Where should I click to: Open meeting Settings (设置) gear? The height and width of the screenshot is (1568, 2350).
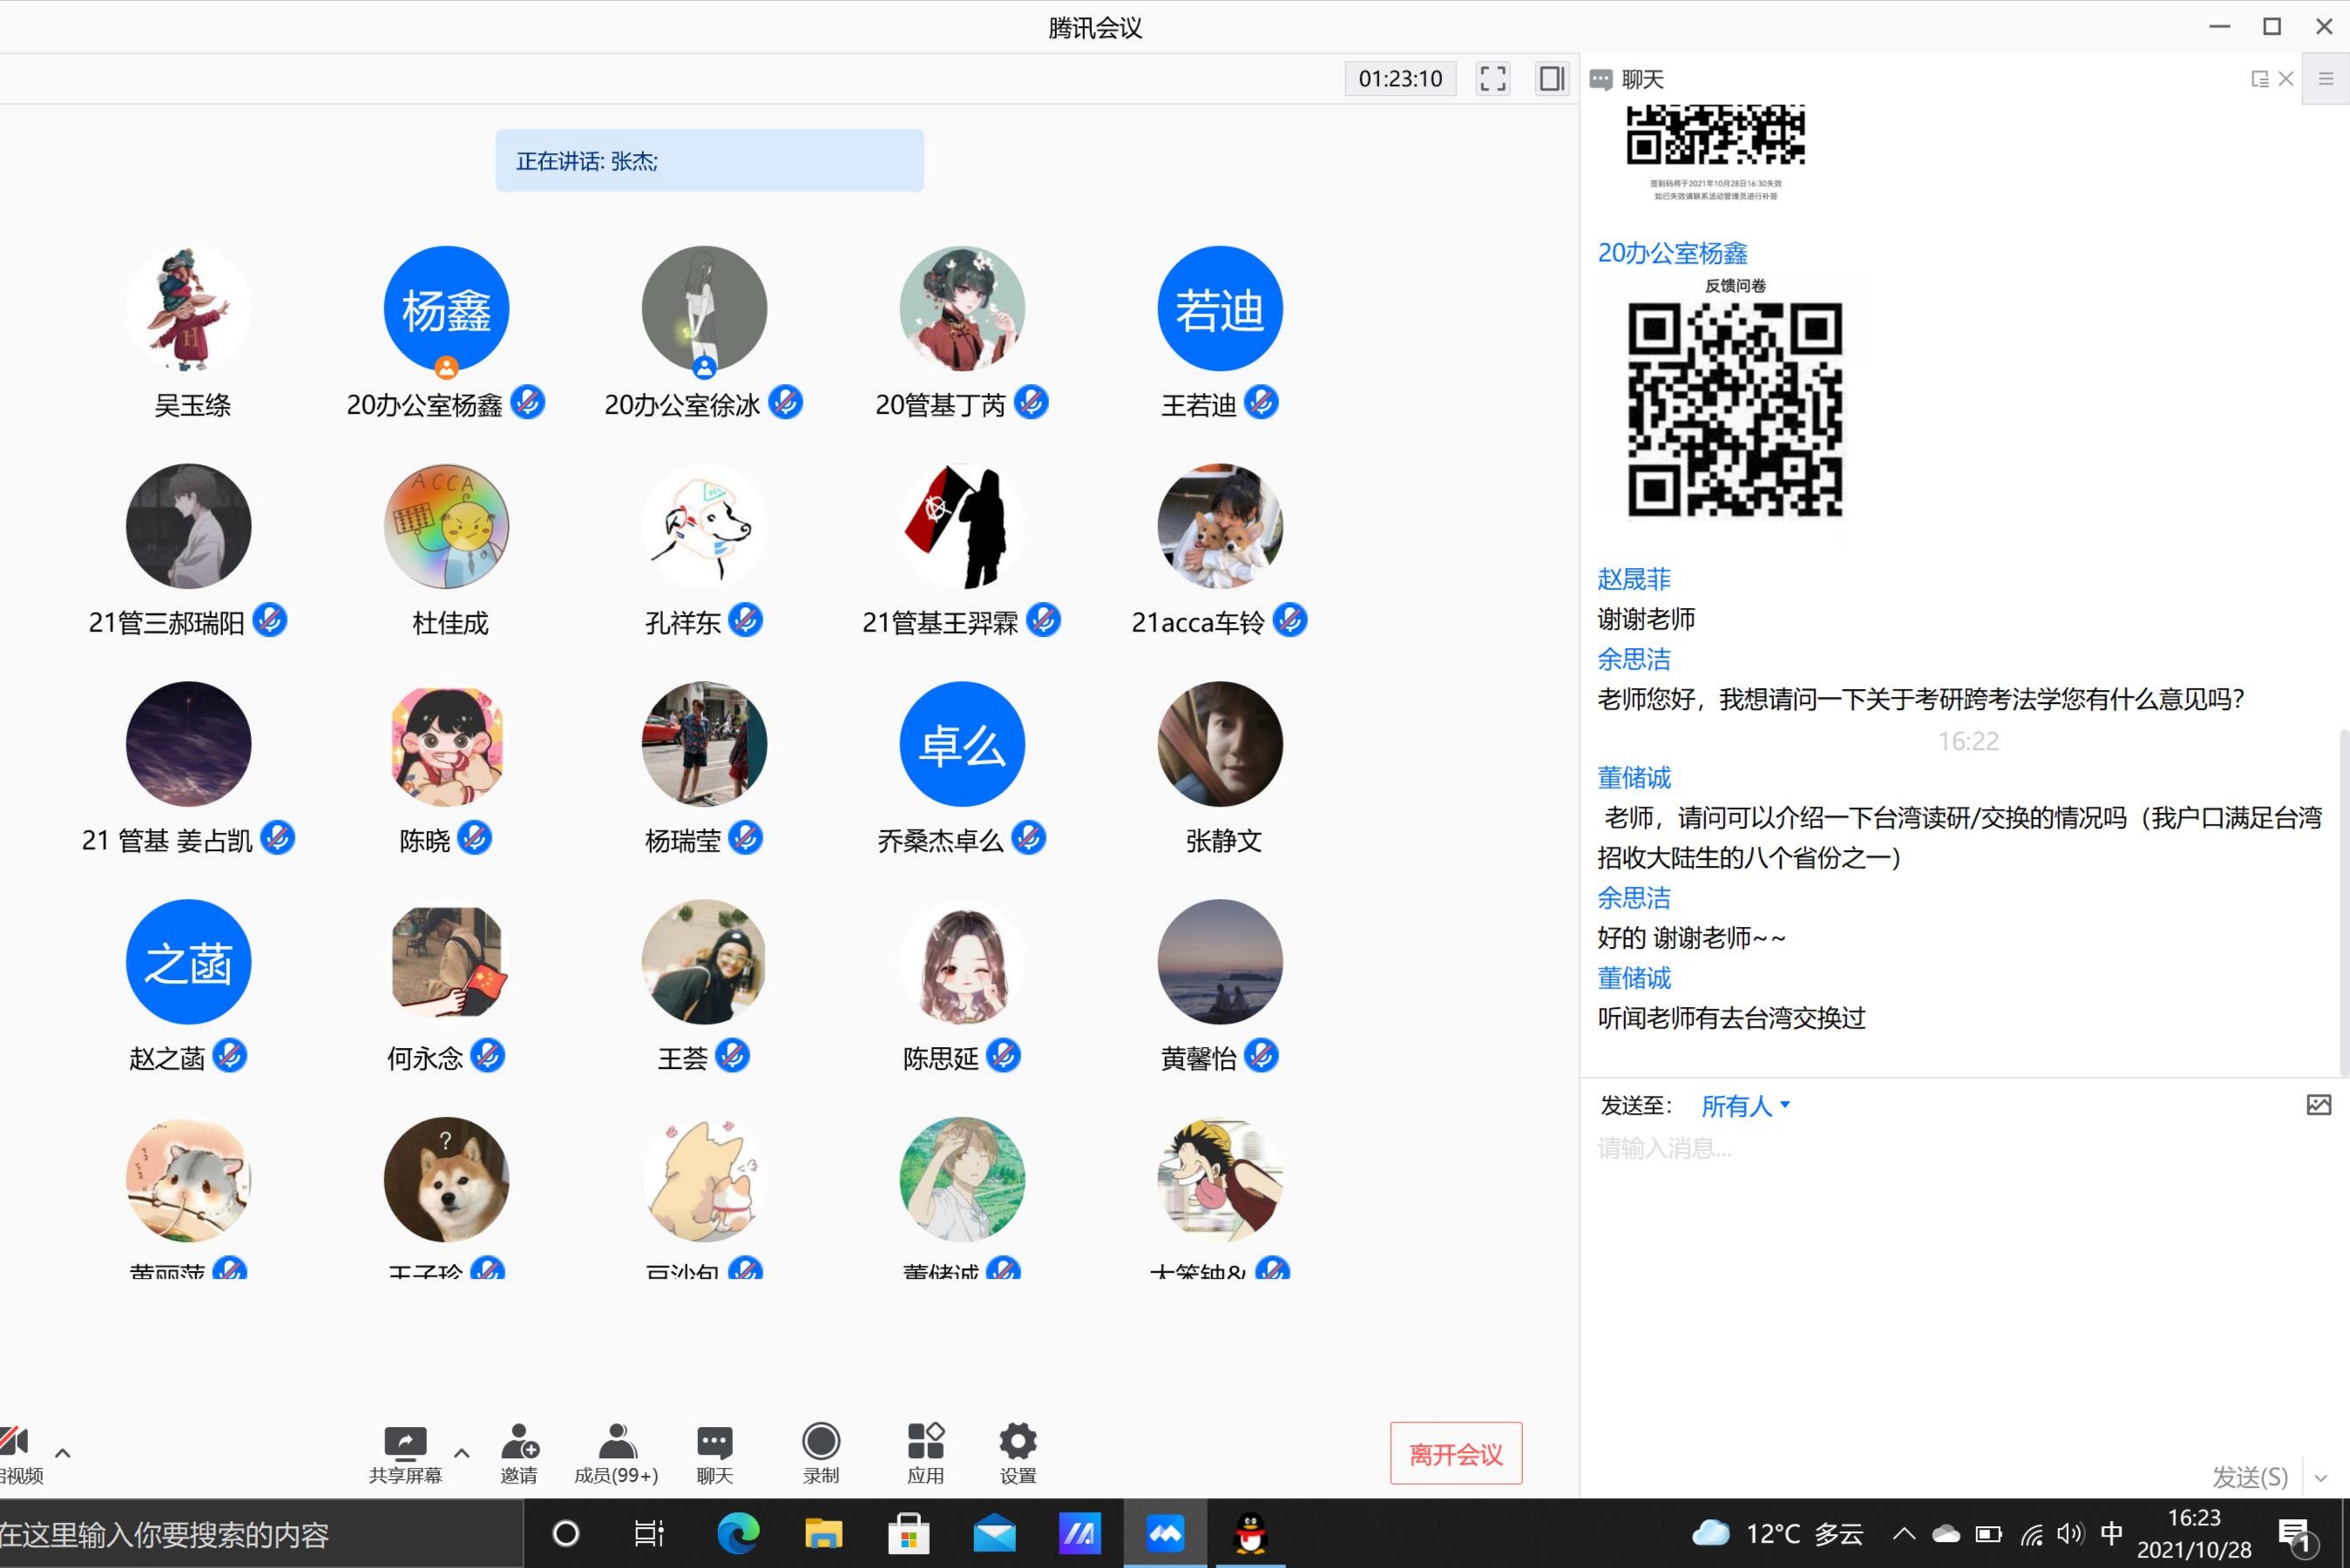[1018, 1453]
